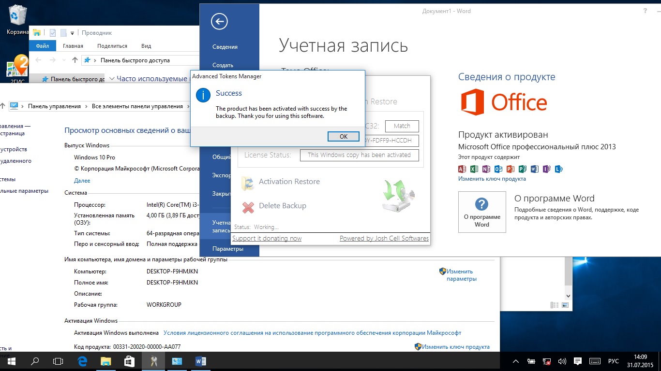Expand chevron before Панель быстрого доступа in address bar
The image size is (661, 371).
click(95, 60)
